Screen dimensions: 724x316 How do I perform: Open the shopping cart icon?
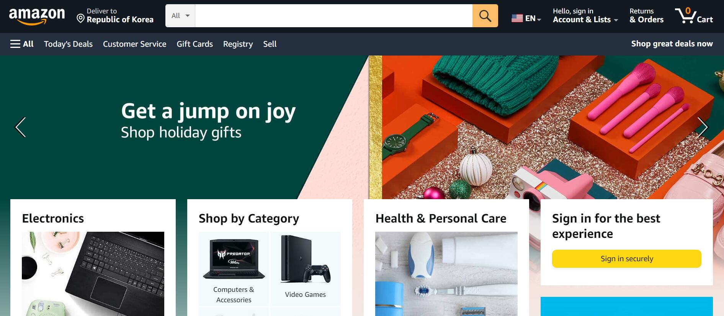point(693,16)
